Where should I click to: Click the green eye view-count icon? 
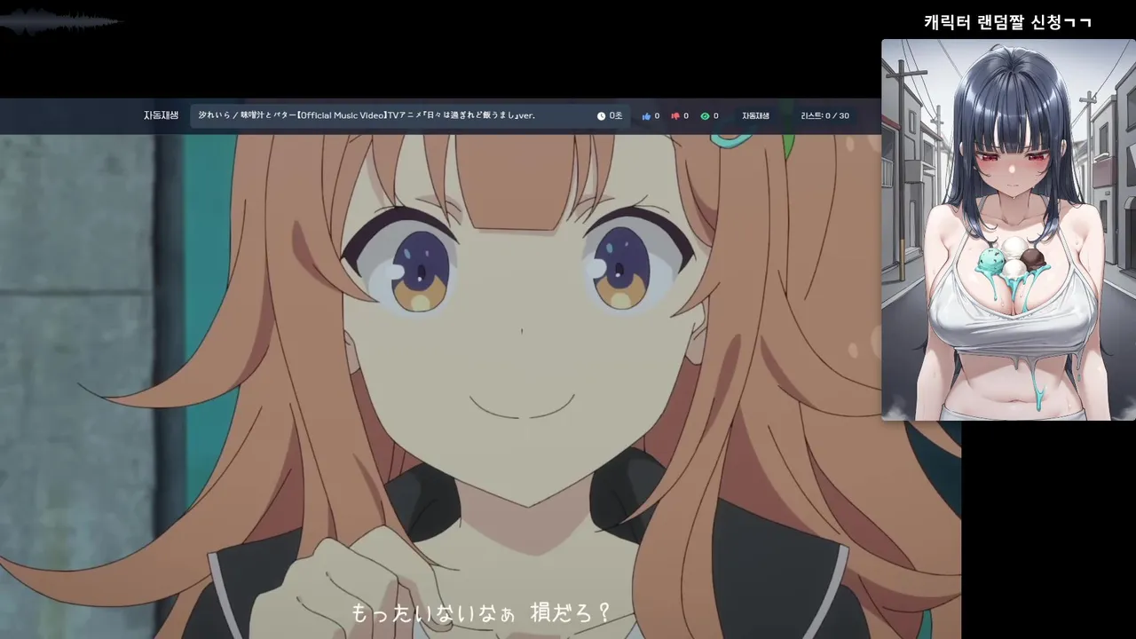pyautogui.click(x=705, y=116)
